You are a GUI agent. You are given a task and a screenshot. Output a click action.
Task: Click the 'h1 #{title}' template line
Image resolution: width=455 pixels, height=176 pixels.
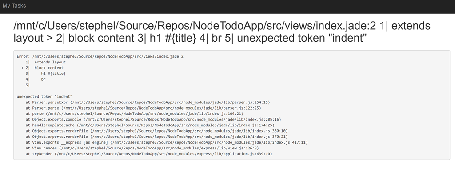tap(53, 74)
